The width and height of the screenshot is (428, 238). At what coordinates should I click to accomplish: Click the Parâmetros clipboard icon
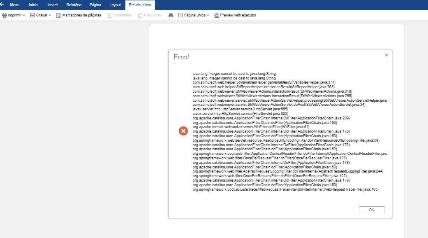[109, 15]
